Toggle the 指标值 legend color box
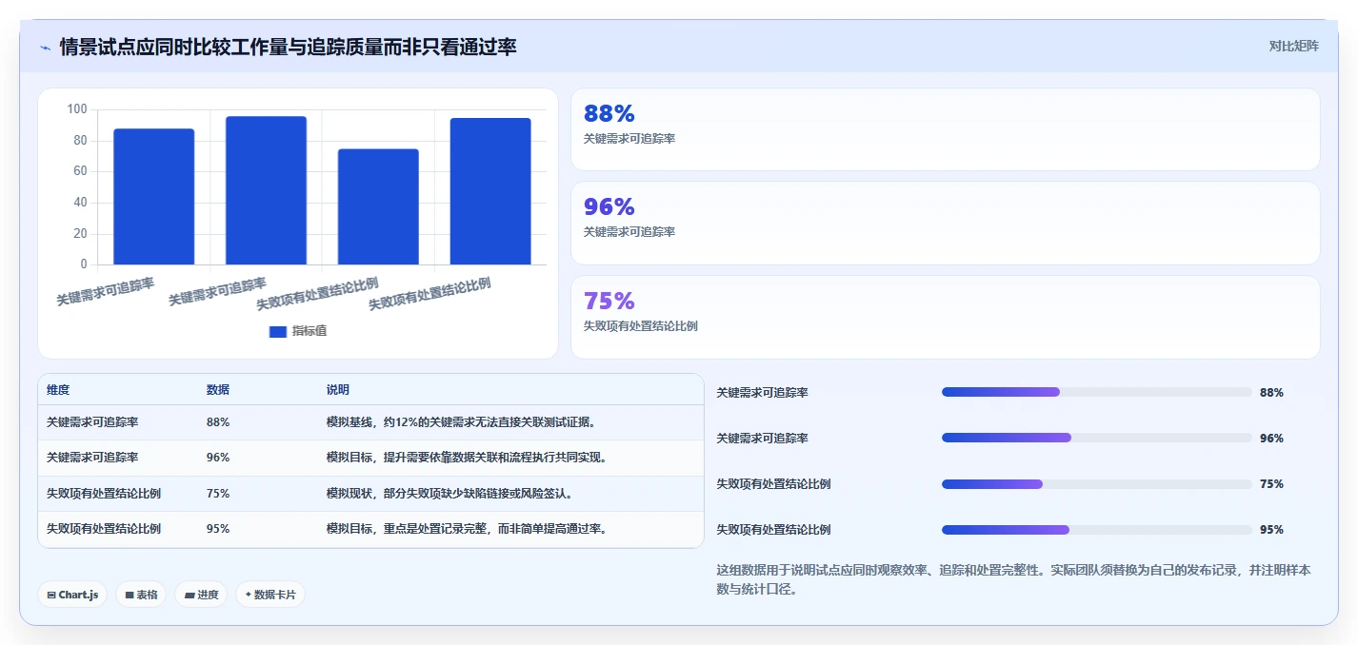The height and width of the screenshot is (645, 1358). click(278, 331)
